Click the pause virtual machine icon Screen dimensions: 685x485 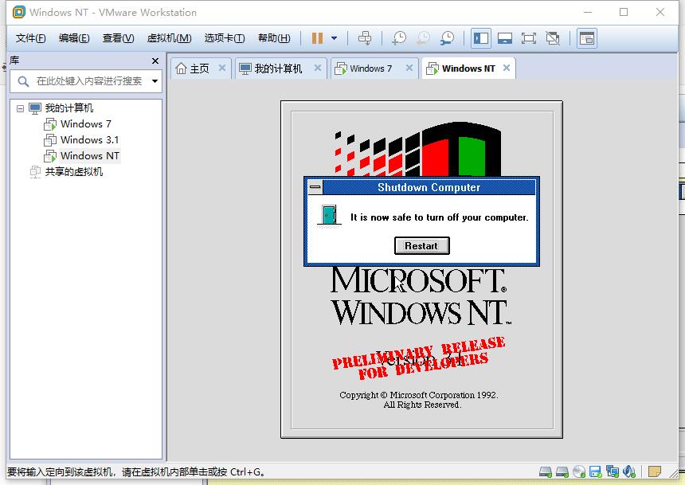click(x=317, y=38)
